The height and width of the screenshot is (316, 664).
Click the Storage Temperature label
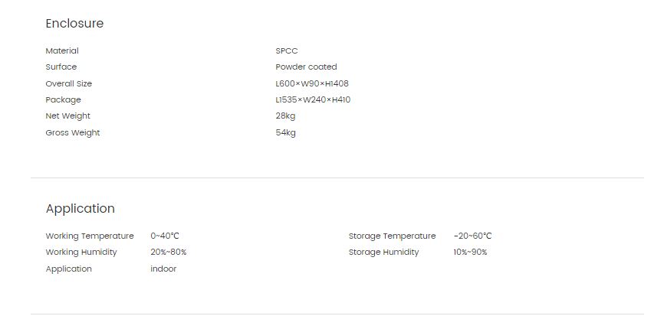[392, 236]
